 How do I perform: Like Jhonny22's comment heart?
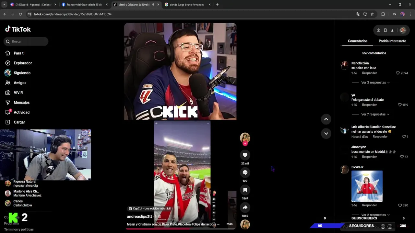(402, 157)
